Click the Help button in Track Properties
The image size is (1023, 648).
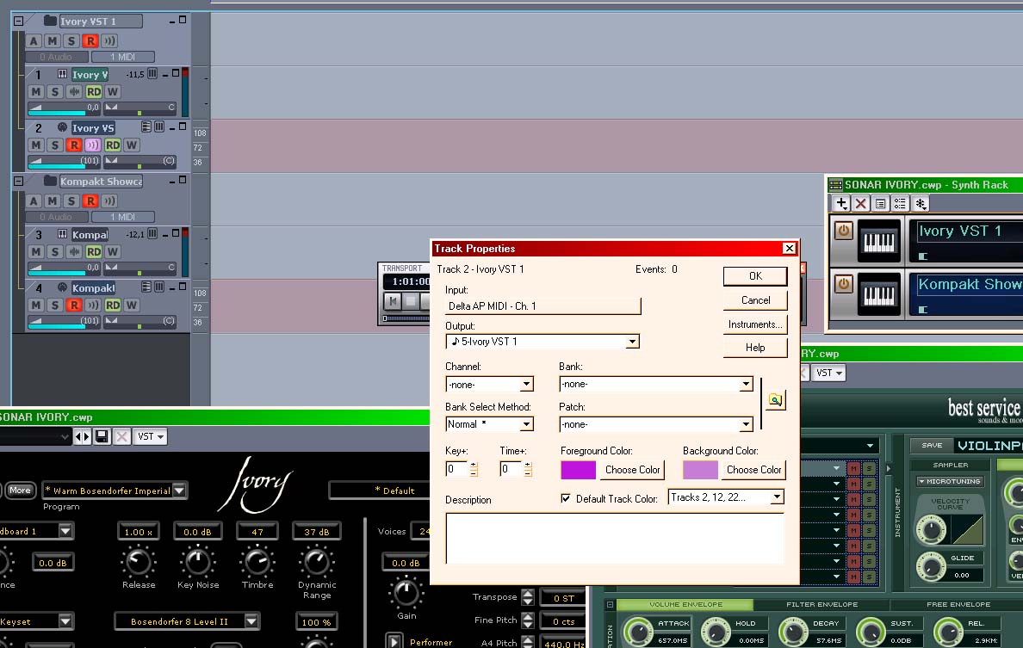click(x=755, y=348)
